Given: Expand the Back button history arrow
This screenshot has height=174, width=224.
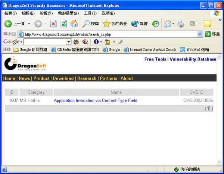Looking at the screenshot, I should coord(29,24).
